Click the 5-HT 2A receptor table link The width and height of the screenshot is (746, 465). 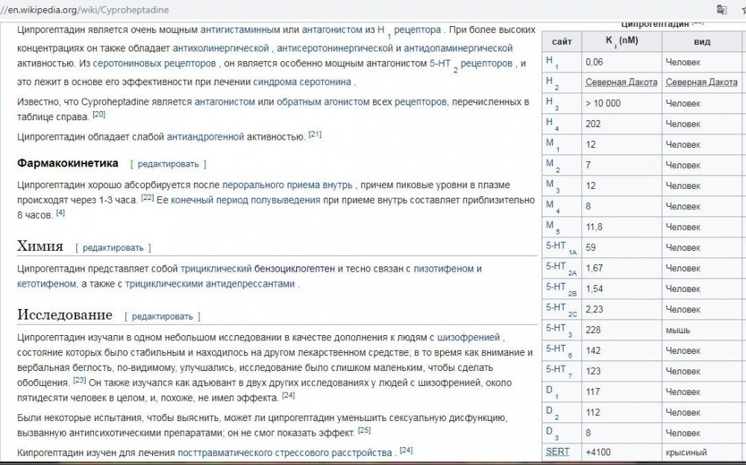pos(561,269)
